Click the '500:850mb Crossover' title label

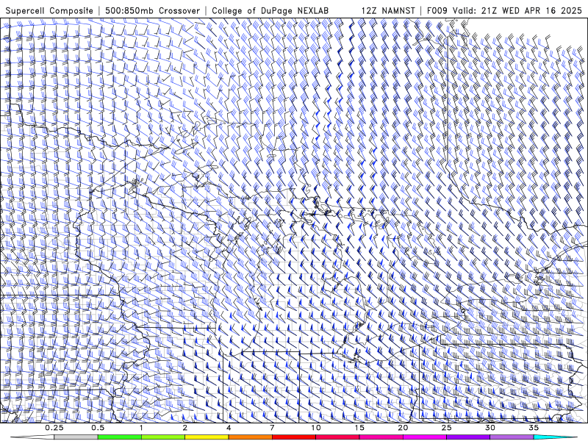pyautogui.click(x=153, y=10)
